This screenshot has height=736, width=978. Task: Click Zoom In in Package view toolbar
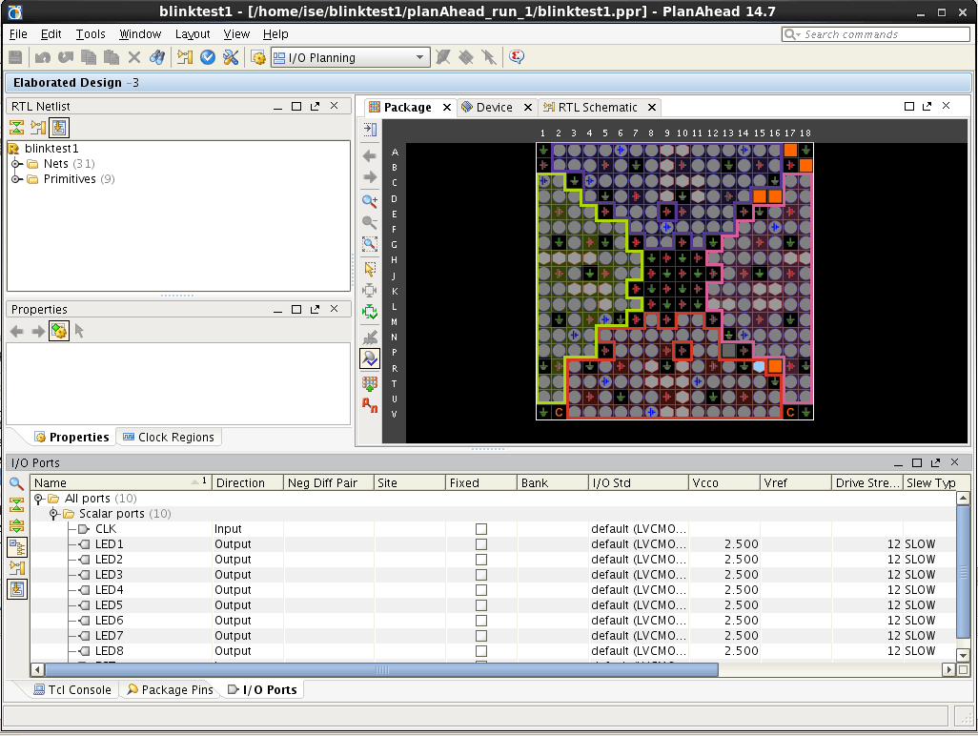point(370,201)
